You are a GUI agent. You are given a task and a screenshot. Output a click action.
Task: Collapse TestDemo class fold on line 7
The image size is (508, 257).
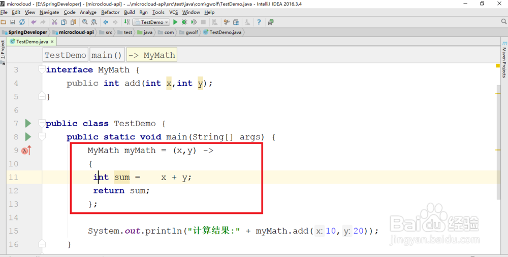tap(42, 123)
